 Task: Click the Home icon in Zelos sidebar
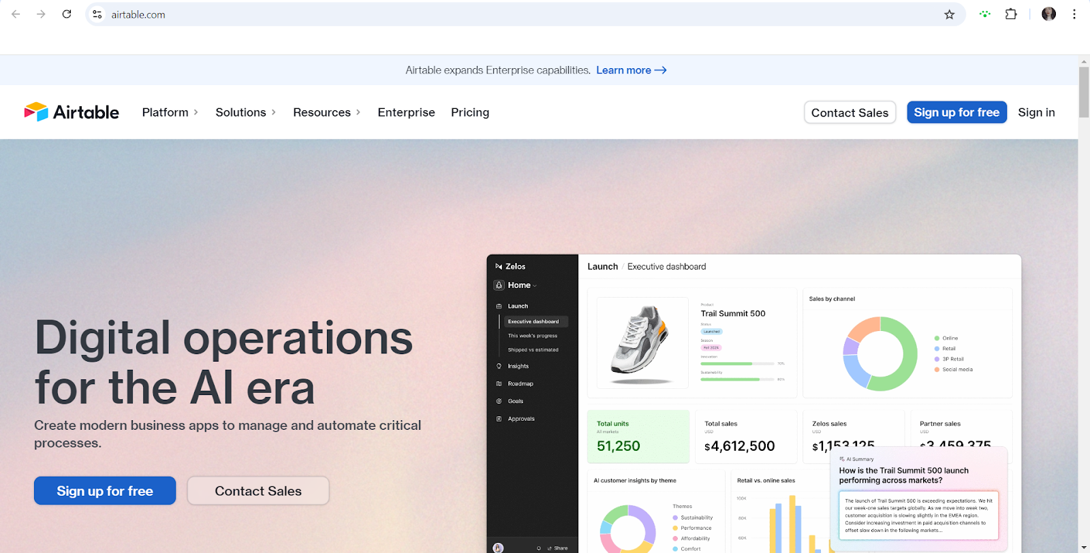click(499, 285)
